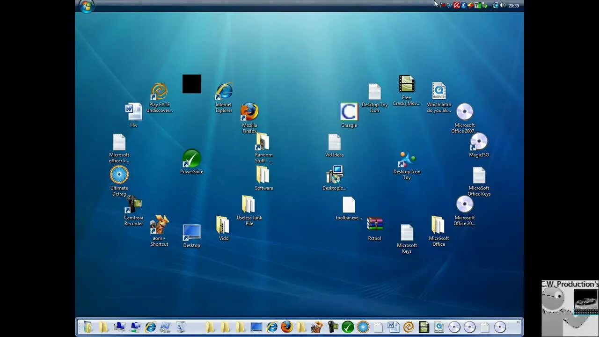The width and height of the screenshot is (599, 337).
Task: Click Control Panel icon in bottom toolbar
Action: tap(165, 327)
